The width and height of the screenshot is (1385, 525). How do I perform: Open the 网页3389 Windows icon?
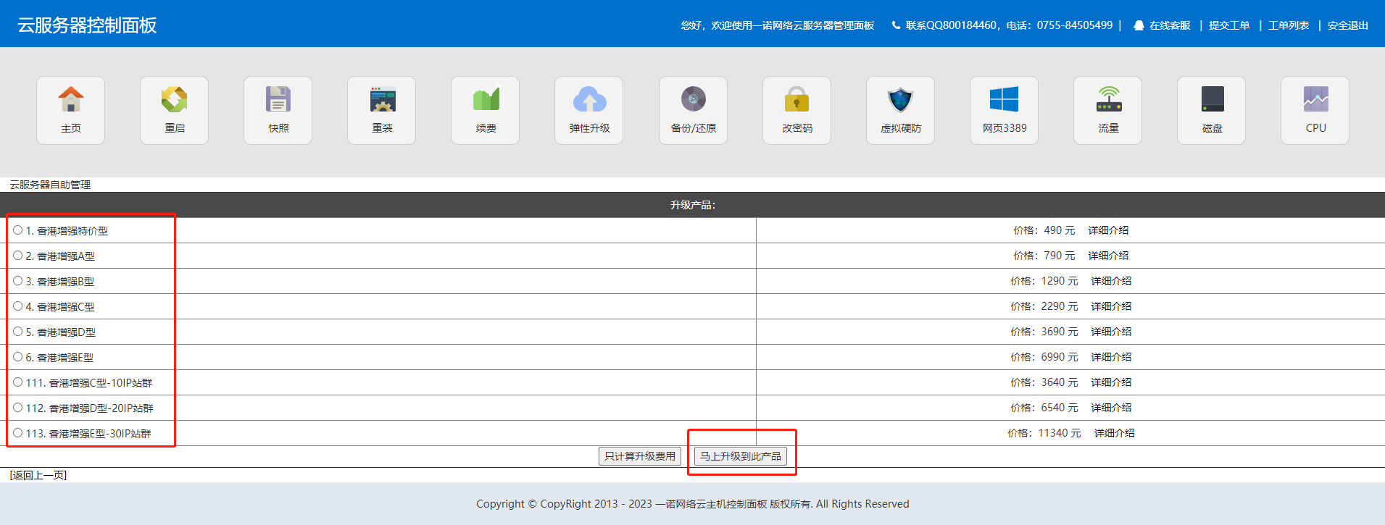1004,101
